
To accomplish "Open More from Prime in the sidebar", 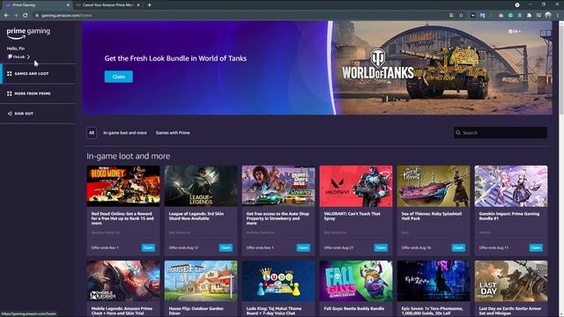I will coord(38,93).
